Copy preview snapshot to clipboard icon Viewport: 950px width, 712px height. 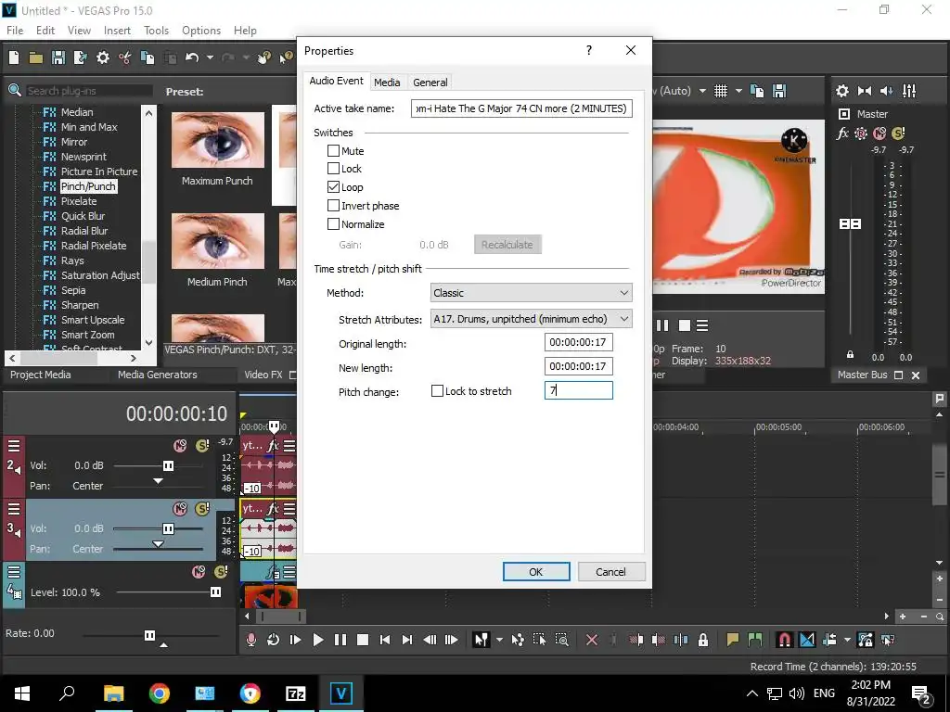tap(757, 91)
